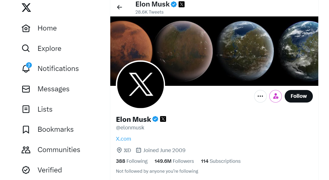Follow Elon Musk's account
329x180 pixels.
(298, 96)
